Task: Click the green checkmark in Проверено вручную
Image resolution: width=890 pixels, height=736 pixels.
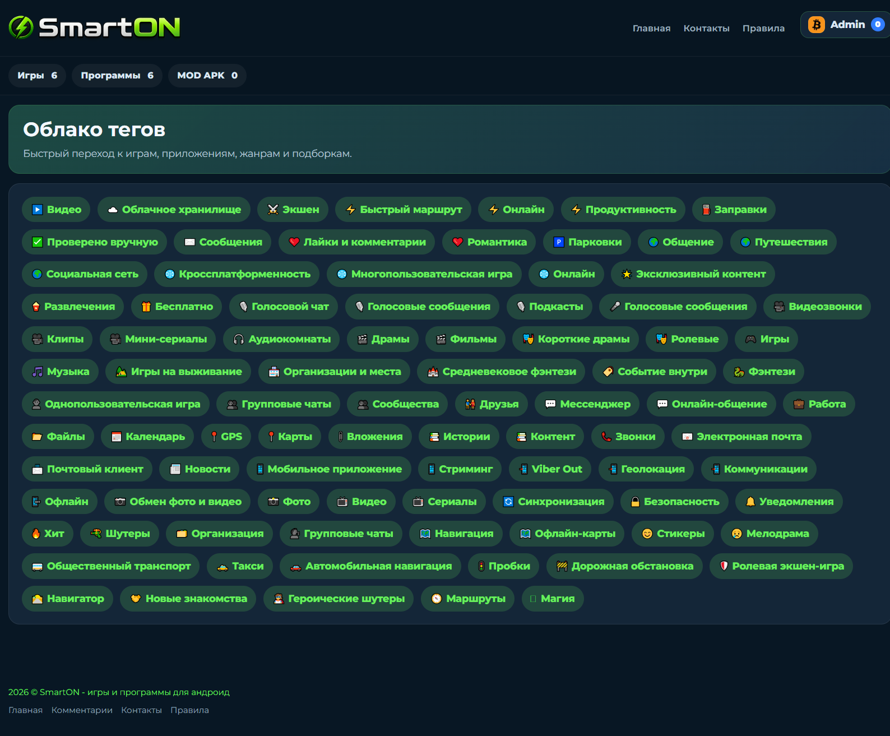Action: coord(38,242)
